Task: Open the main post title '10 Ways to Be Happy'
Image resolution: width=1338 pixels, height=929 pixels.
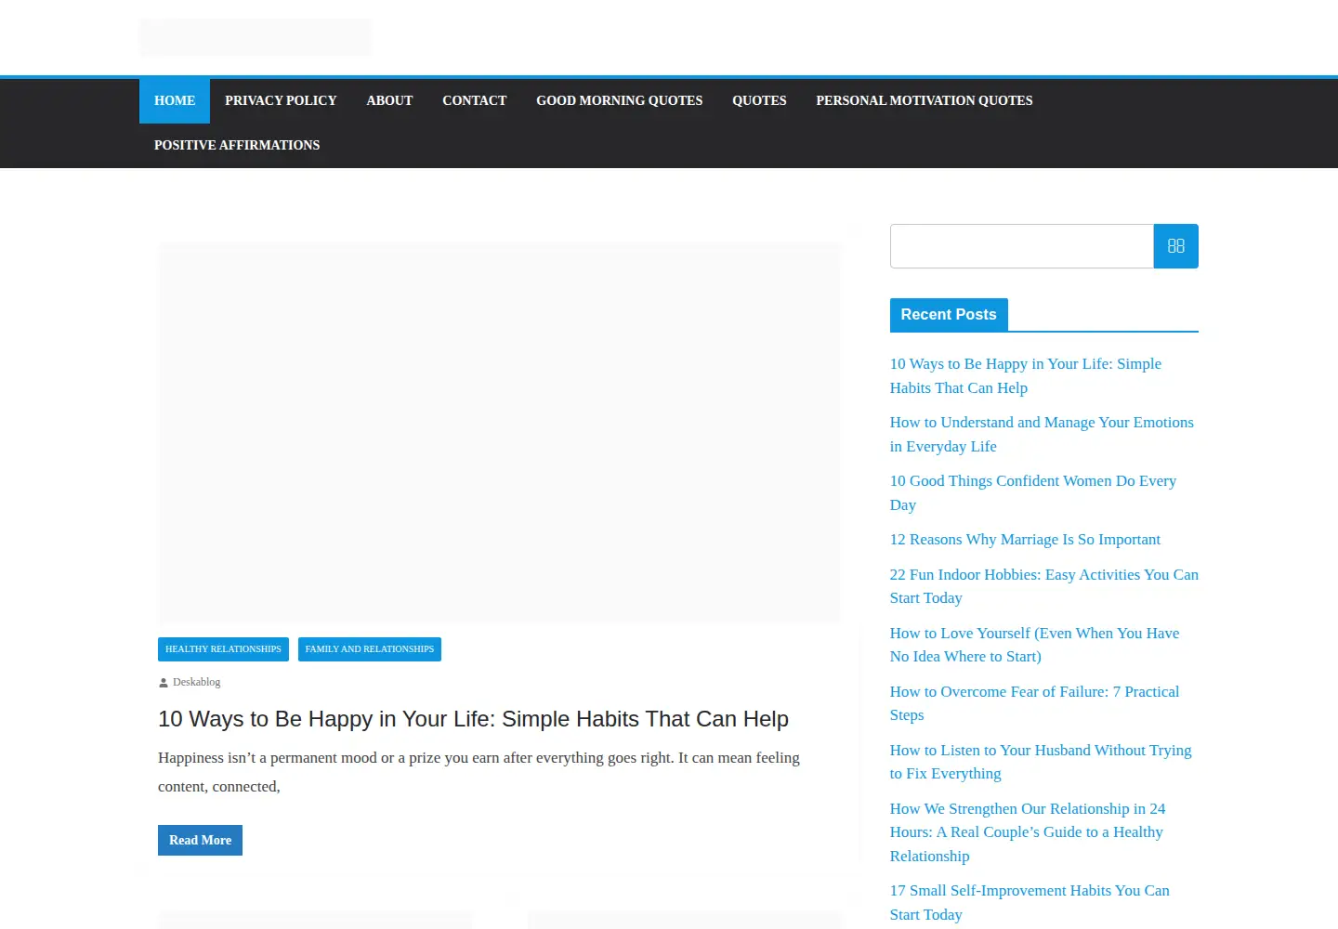Action: pos(473,719)
